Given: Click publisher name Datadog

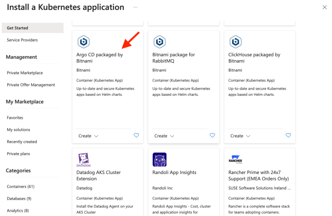Looking at the screenshot, I should pos(84,188).
